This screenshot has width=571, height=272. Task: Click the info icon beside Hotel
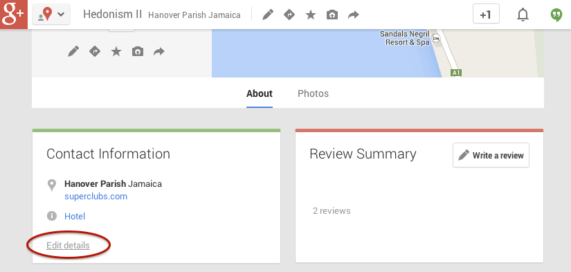tap(52, 216)
